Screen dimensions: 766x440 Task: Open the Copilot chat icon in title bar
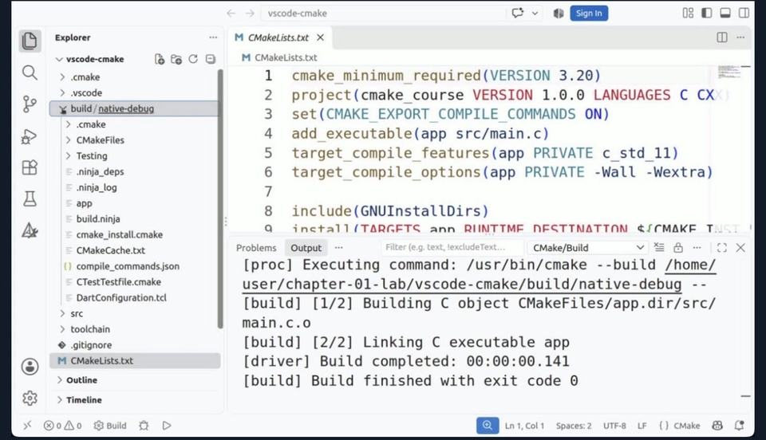pos(517,14)
